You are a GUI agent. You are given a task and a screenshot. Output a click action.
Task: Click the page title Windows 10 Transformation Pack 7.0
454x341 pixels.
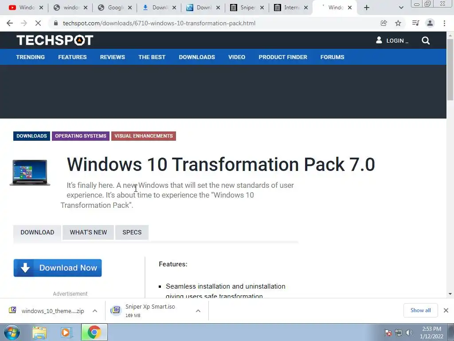221,164
